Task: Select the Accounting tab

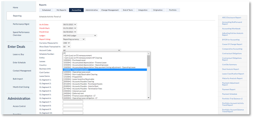Action: 76,10
